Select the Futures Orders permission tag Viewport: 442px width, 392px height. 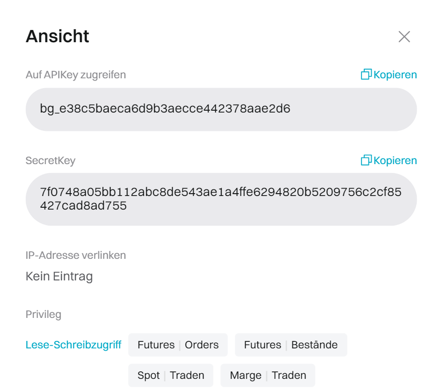pos(178,345)
